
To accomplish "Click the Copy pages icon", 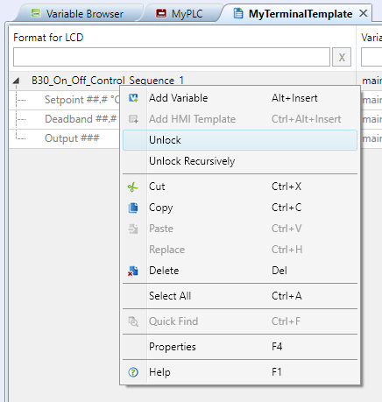I will 133,208.
